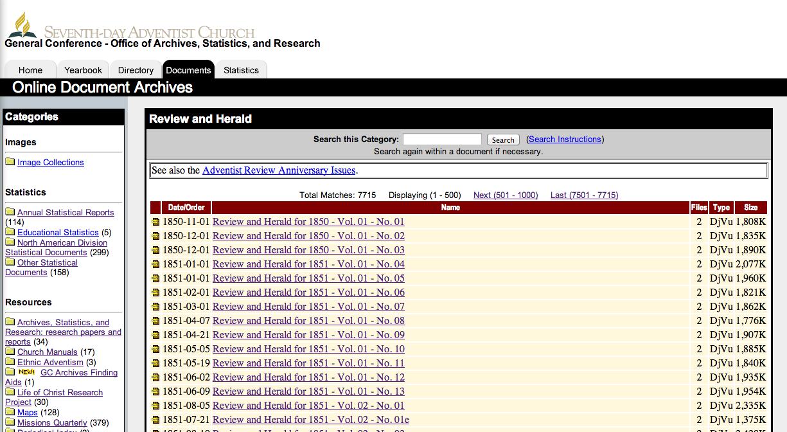Click the document icon for Vol. 01 - No. 06

click(x=155, y=293)
